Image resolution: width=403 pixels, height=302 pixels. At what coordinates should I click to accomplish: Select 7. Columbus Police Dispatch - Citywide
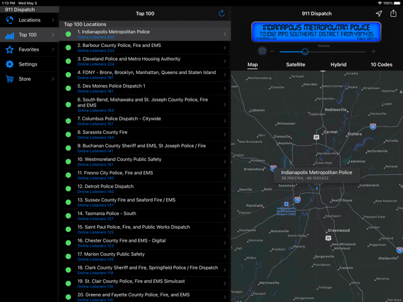click(145, 121)
